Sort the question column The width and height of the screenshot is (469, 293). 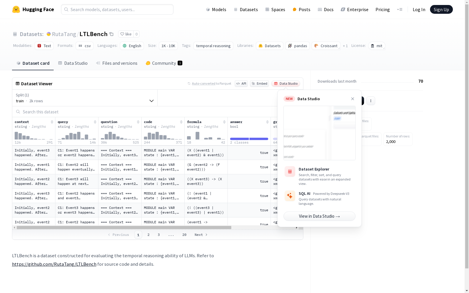(138, 122)
